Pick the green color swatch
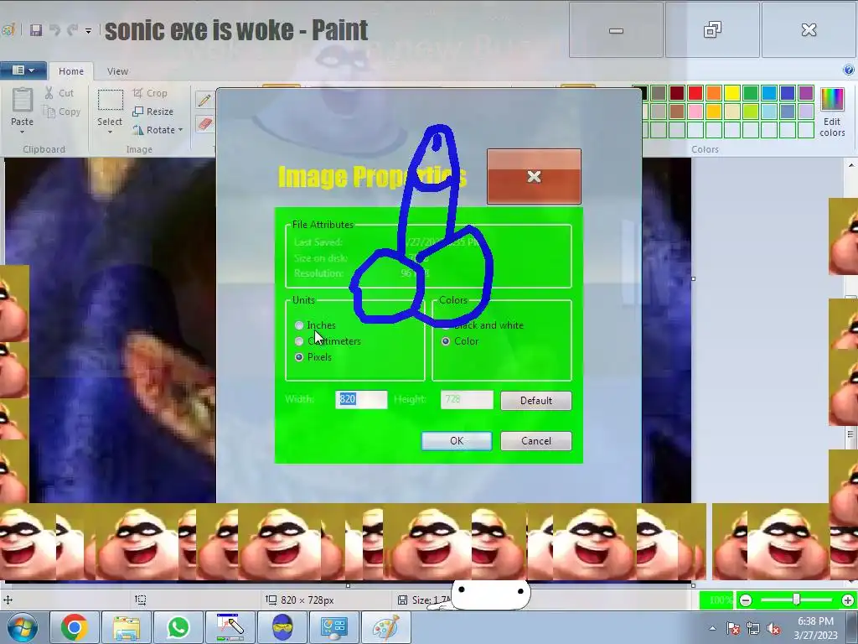 [751, 93]
